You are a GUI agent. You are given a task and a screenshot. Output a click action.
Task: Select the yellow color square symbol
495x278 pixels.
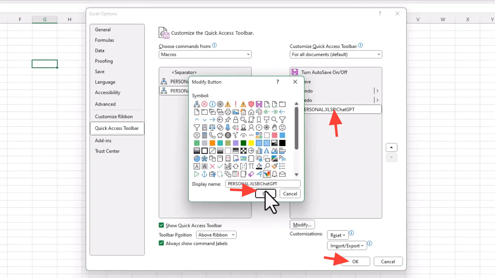click(251, 143)
